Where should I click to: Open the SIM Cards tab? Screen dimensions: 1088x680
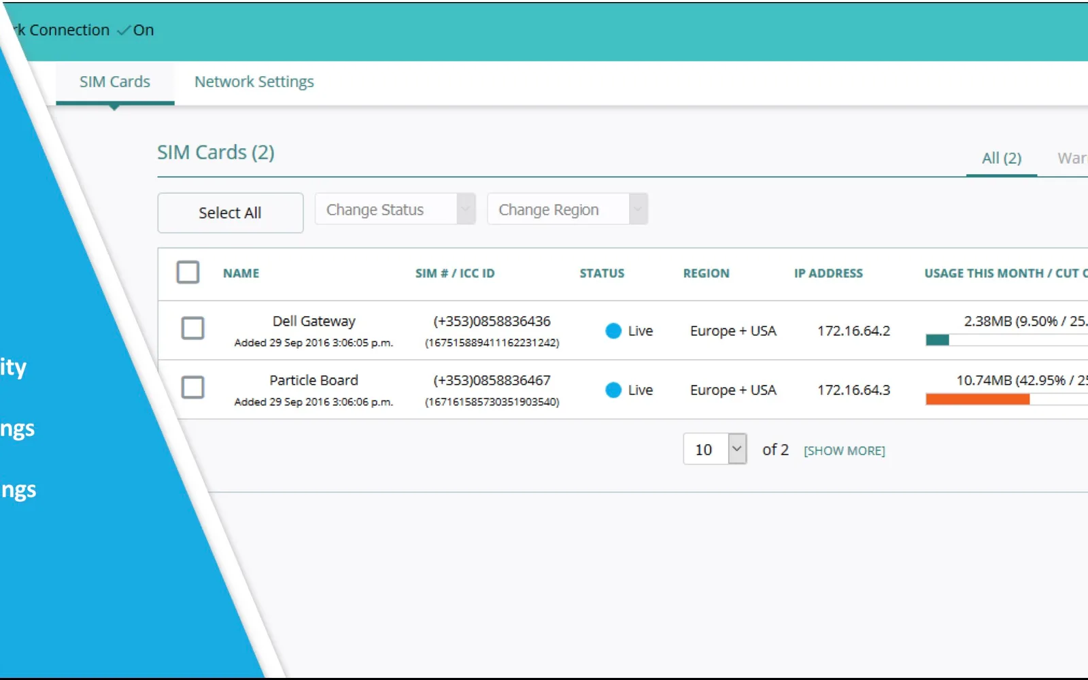115,82
